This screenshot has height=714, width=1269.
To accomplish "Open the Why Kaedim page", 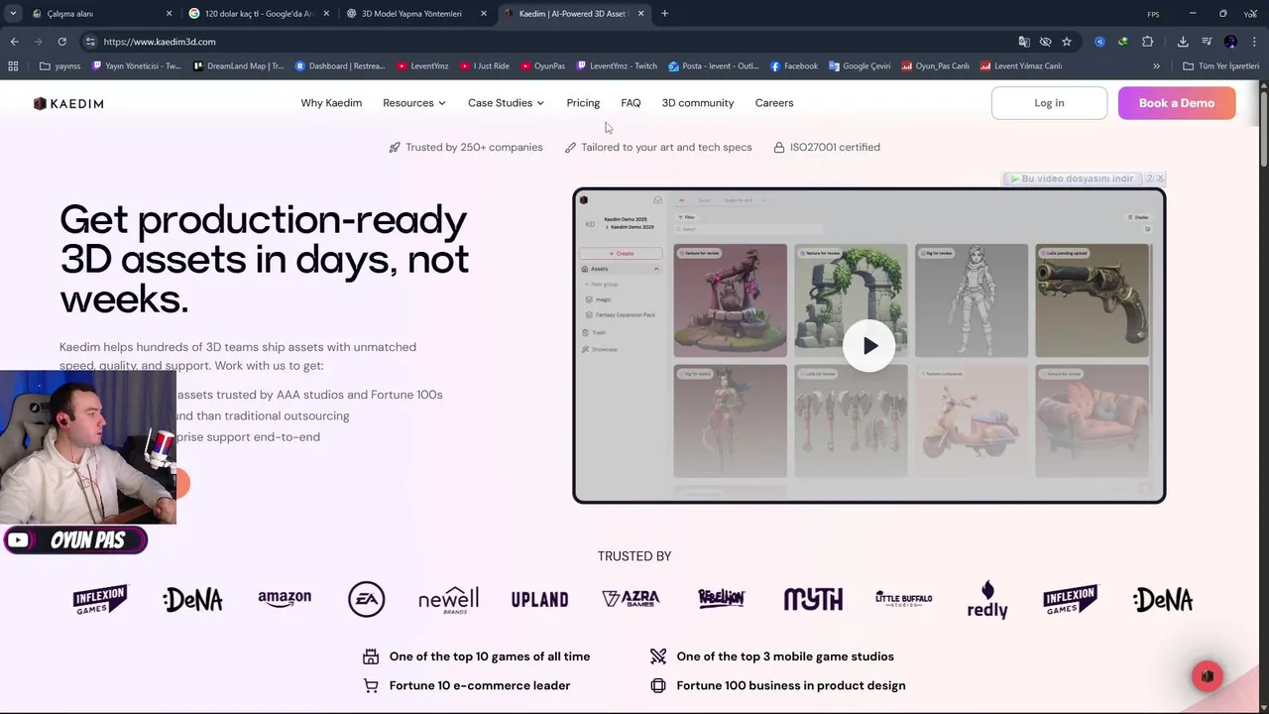I will coord(331,103).
